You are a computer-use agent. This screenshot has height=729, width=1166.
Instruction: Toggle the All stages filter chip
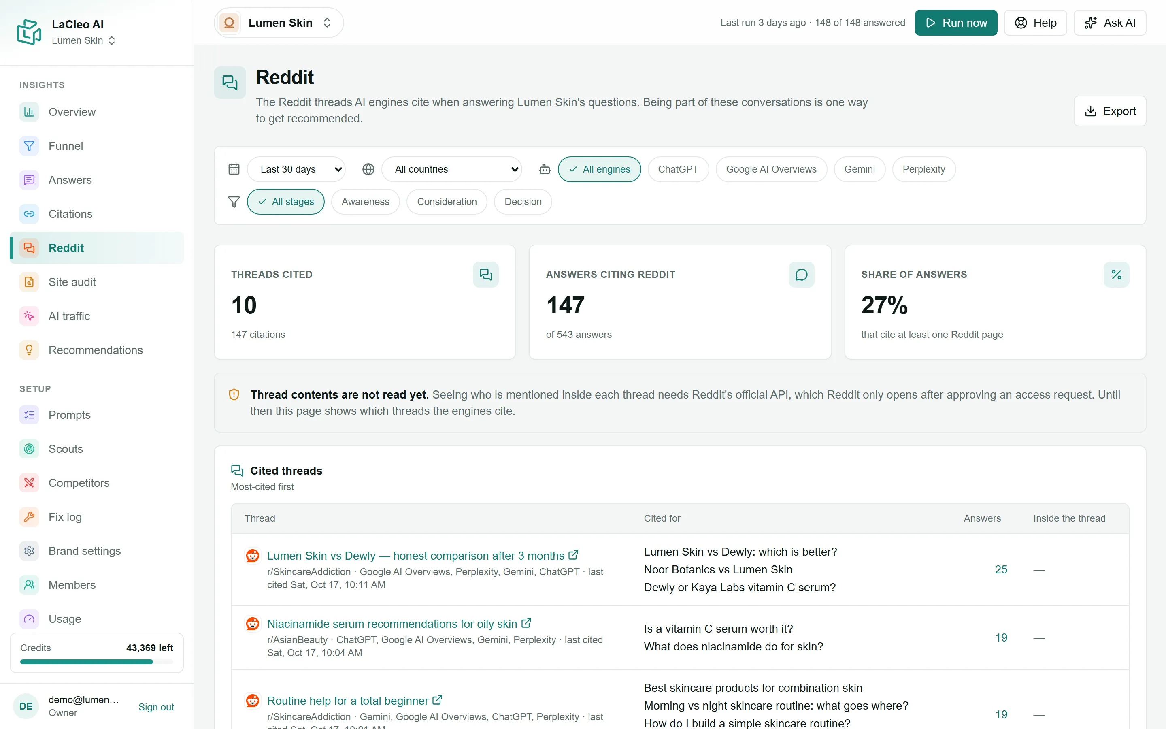tap(286, 202)
